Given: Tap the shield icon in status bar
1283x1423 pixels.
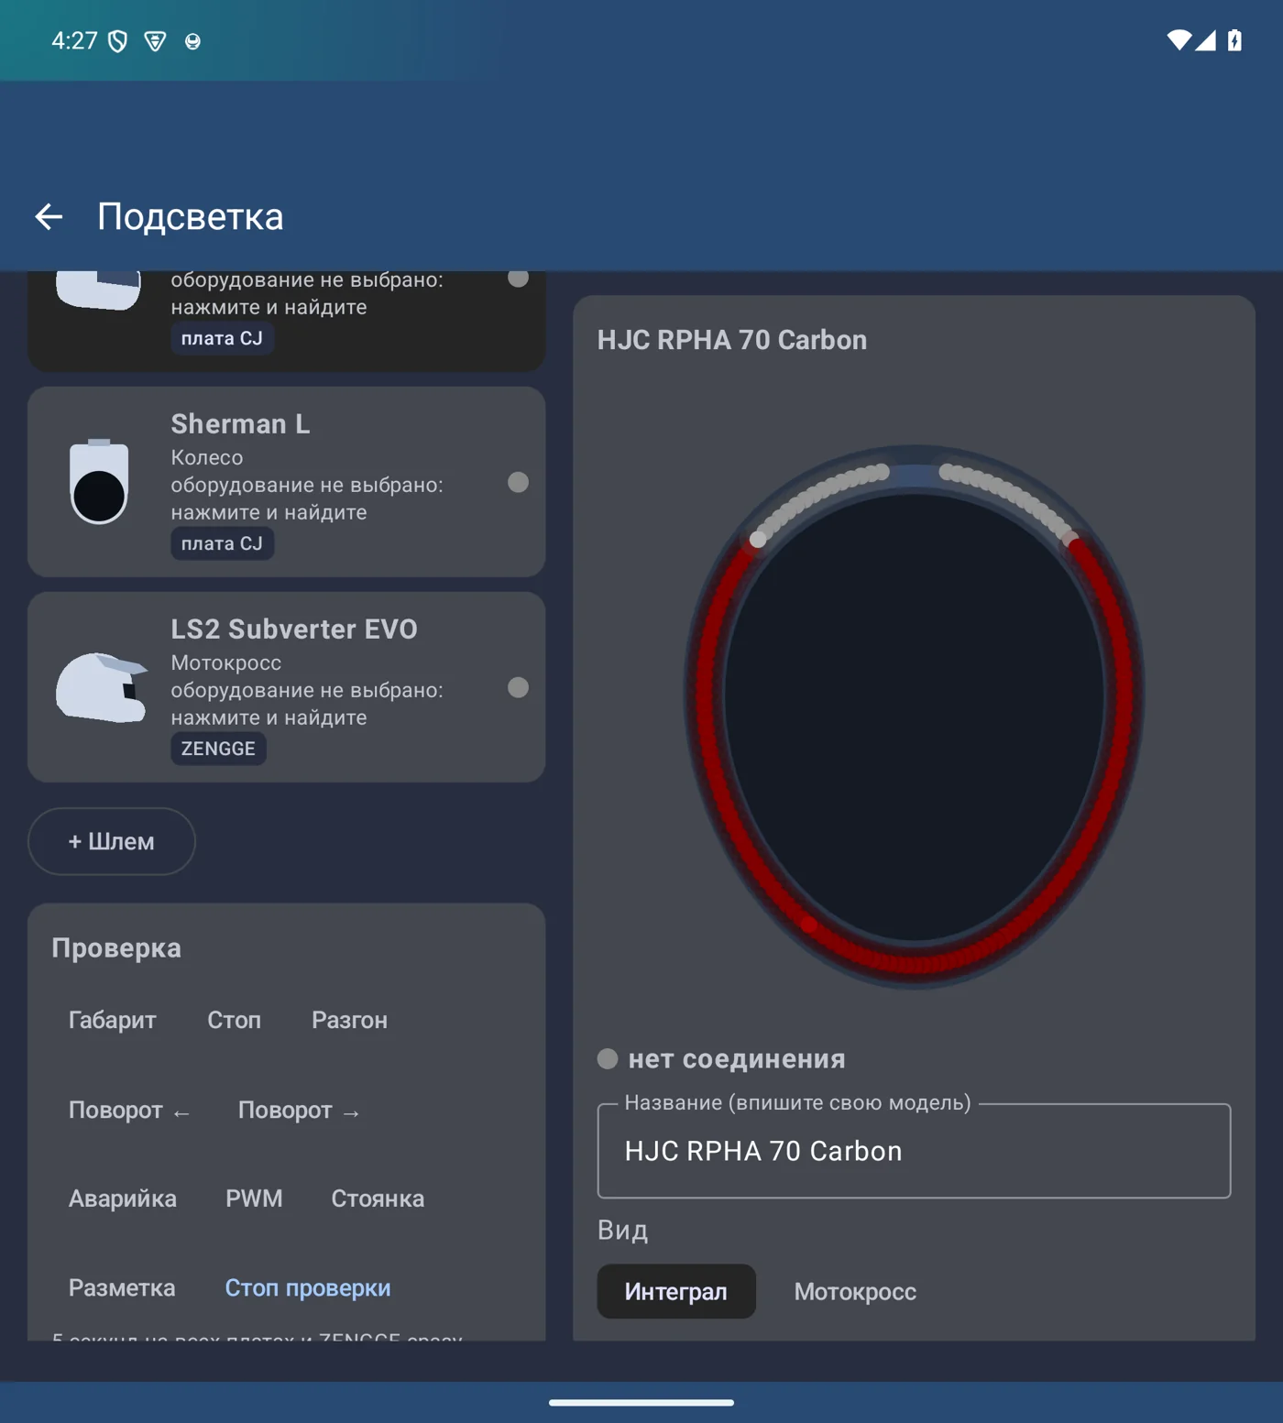Looking at the screenshot, I should (118, 41).
